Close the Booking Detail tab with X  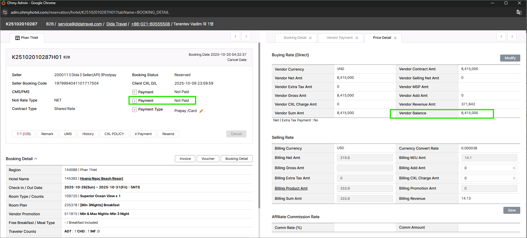click(310, 38)
